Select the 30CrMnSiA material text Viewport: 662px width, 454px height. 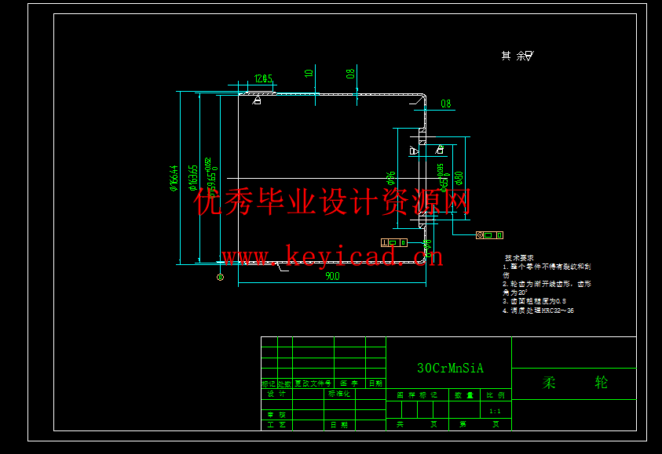tap(450, 368)
